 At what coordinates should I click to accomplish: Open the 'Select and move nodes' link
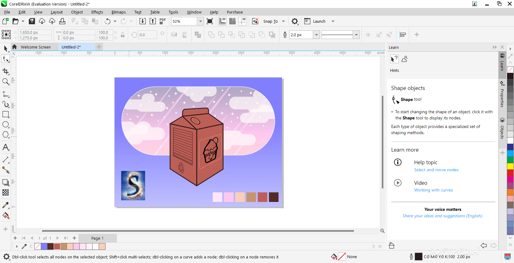[436, 170]
